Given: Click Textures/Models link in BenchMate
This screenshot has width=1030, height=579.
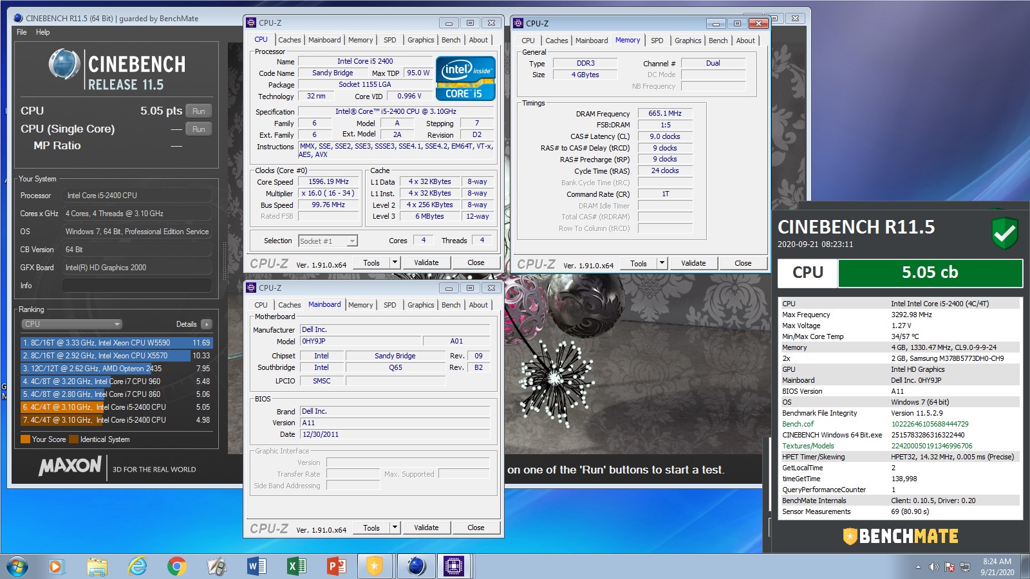Looking at the screenshot, I should point(808,446).
